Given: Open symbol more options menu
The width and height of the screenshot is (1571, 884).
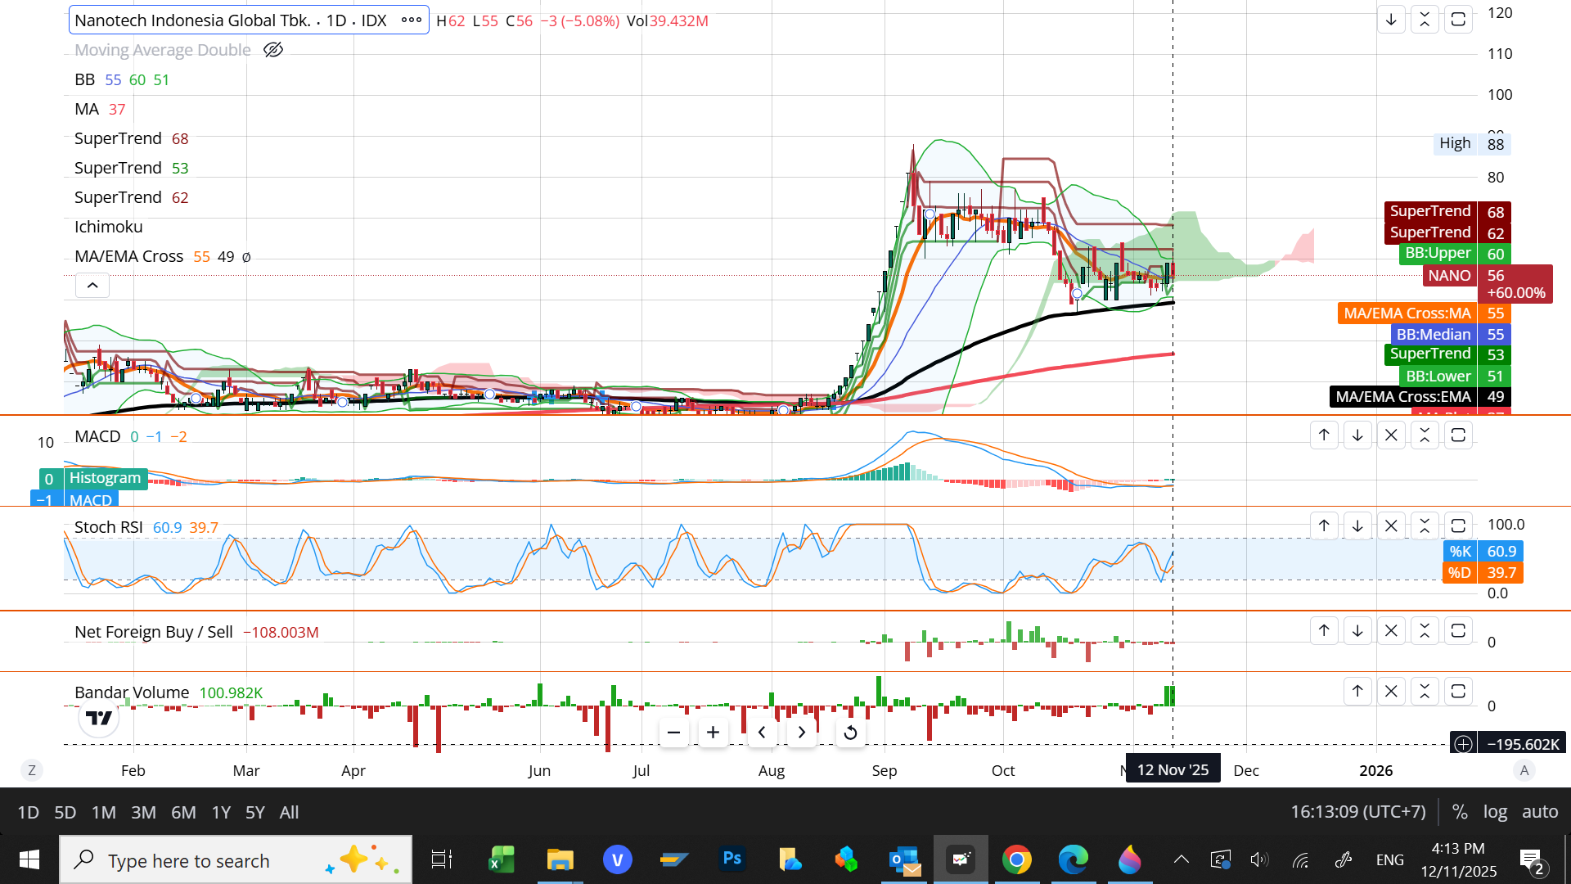Looking at the screenshot, I should coord(412,20).
